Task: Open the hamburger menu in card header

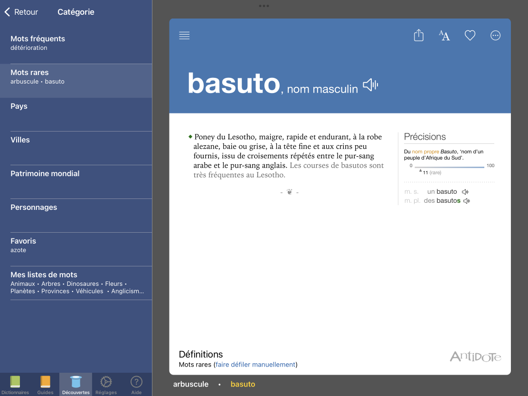Action: (x=184, y=36)
